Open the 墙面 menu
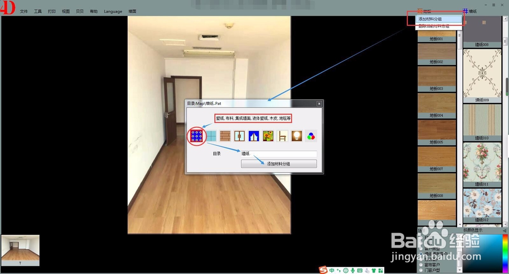The image size is (509, 274). [x=132, y=11]
